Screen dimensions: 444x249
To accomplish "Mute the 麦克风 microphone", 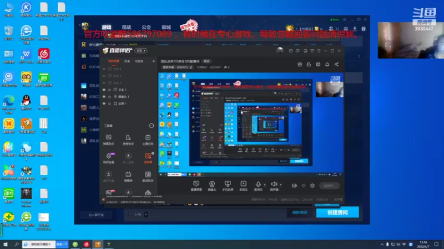I will [258, 186].
